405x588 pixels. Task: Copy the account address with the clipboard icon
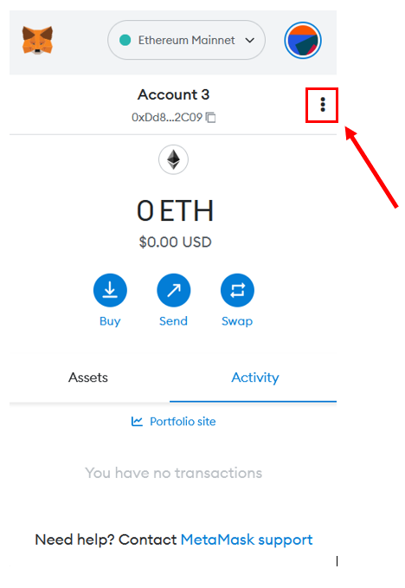click(211, 118)
